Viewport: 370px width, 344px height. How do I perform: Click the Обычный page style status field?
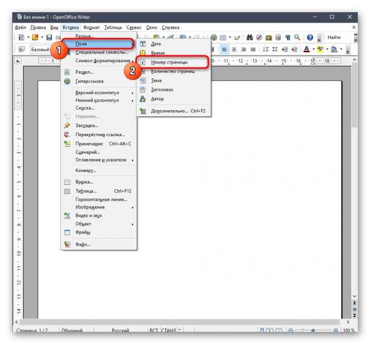point(72,330)
